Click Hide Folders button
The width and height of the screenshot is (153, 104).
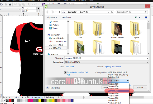pos(53,88)
